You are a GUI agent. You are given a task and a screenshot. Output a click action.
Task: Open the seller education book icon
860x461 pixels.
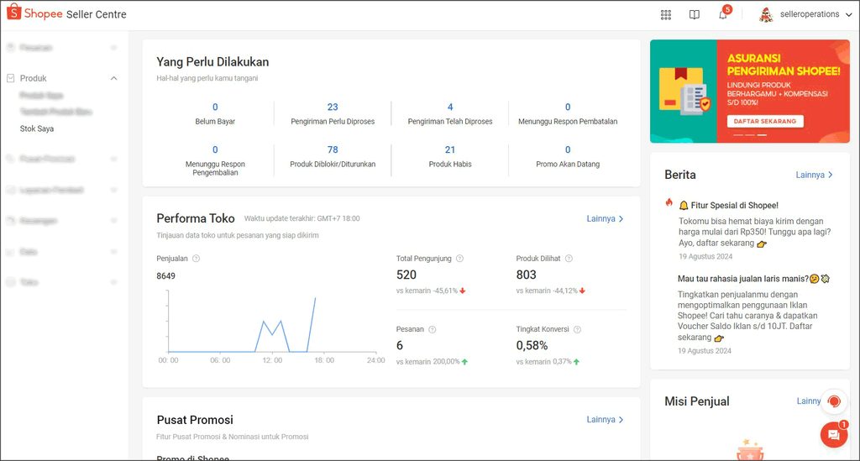pos(695,15)
